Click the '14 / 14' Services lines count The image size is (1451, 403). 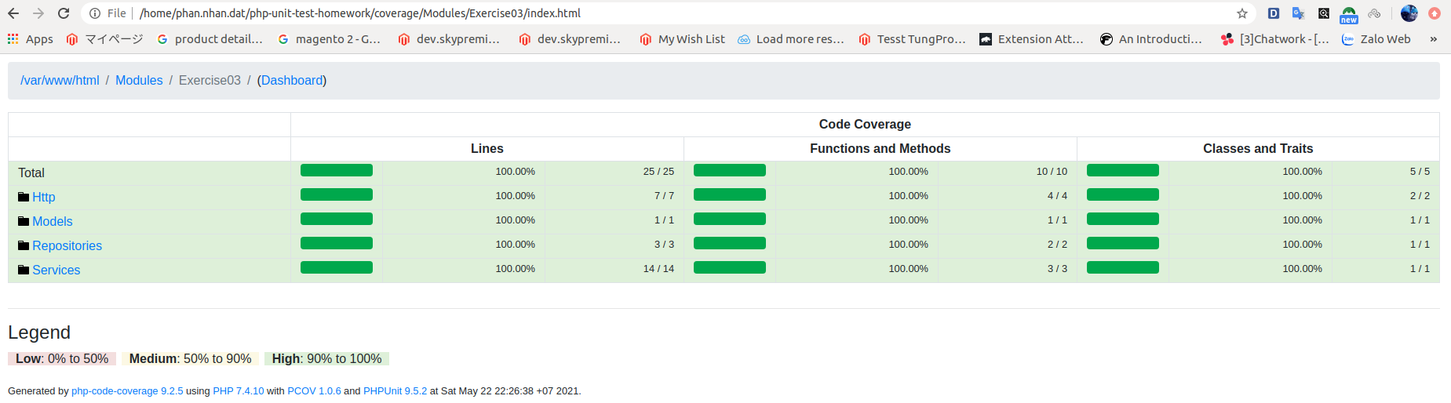pos(658,268)
